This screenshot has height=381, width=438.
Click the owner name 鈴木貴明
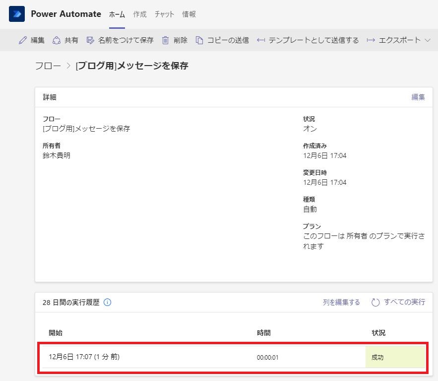pyautogui.click(x=57, y=155)
